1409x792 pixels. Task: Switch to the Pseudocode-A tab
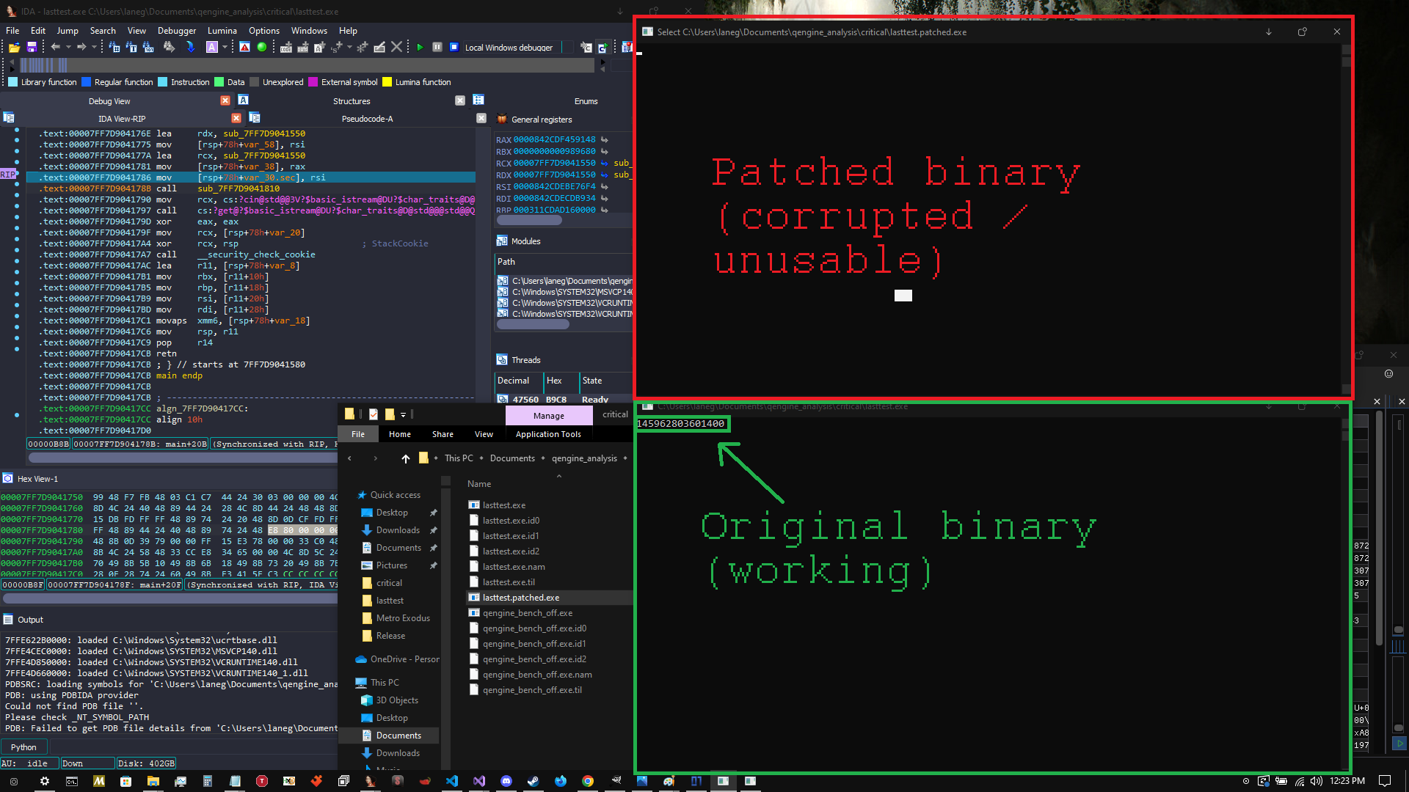click(x=367, y=119)
